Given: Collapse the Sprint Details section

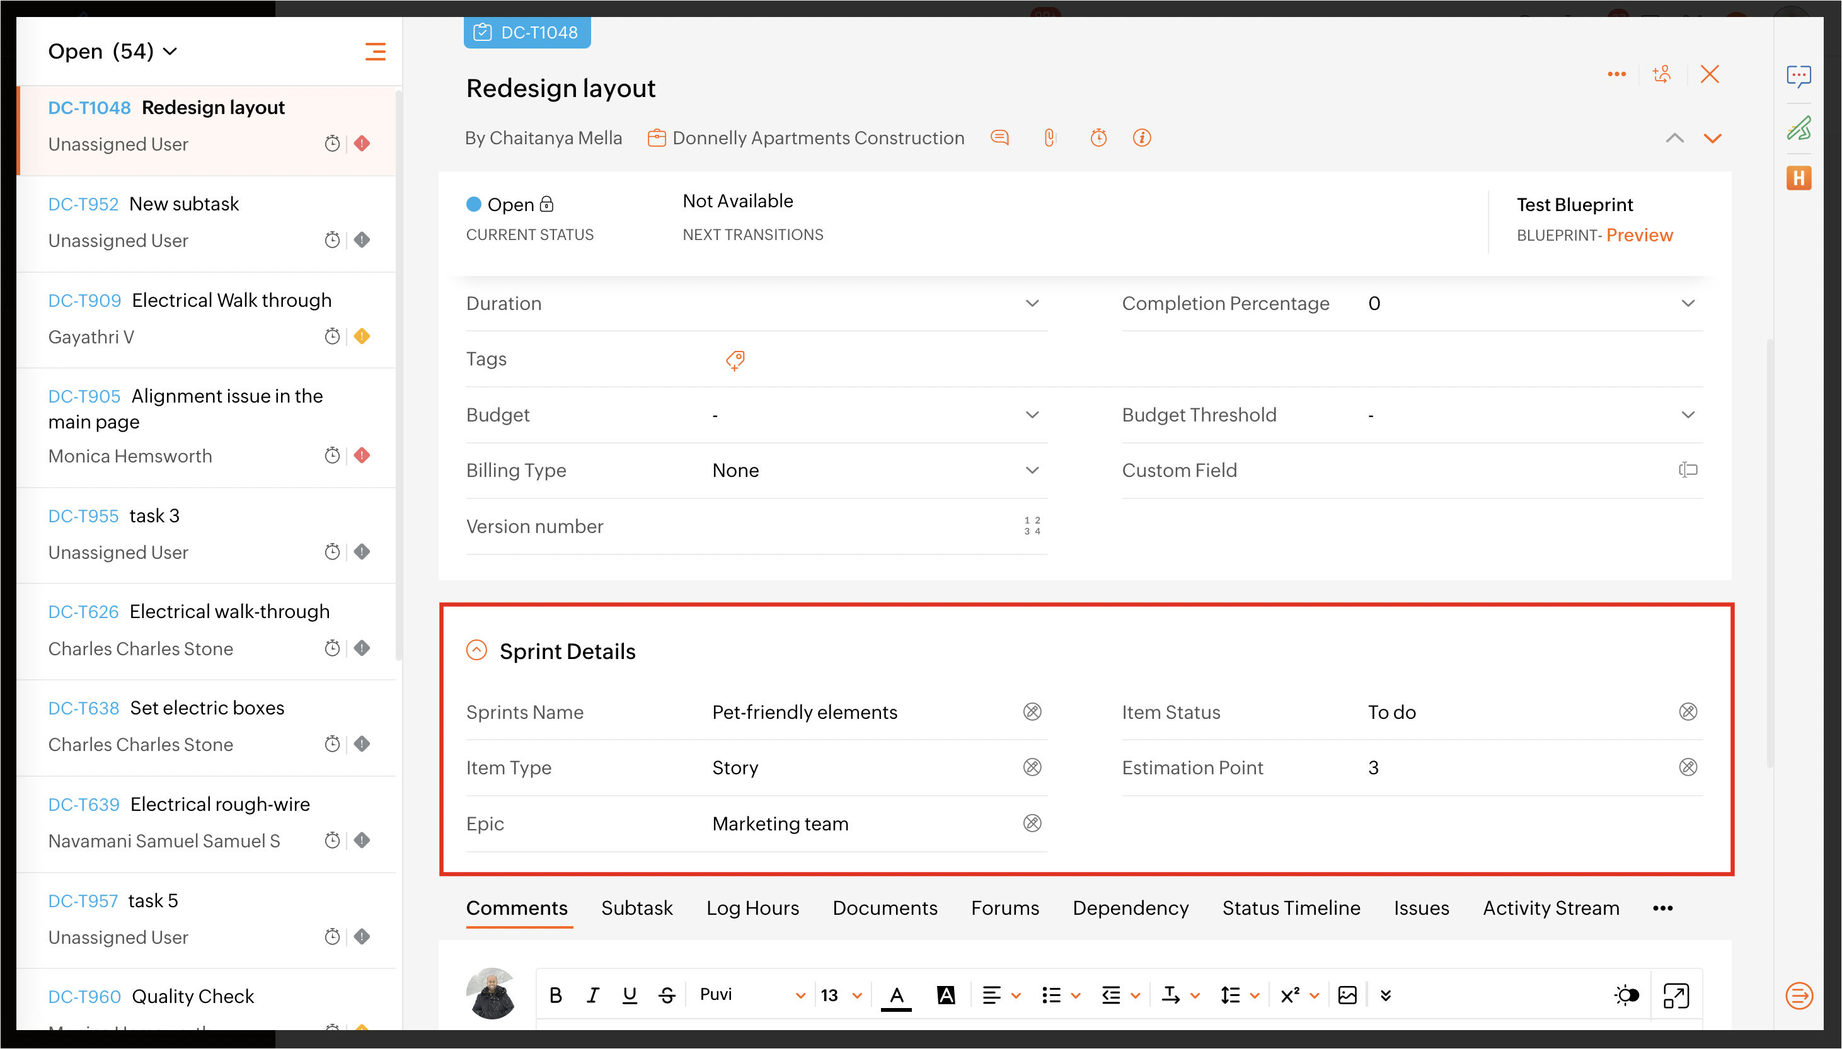Looking at the screenshot, I should pos(476,651).
